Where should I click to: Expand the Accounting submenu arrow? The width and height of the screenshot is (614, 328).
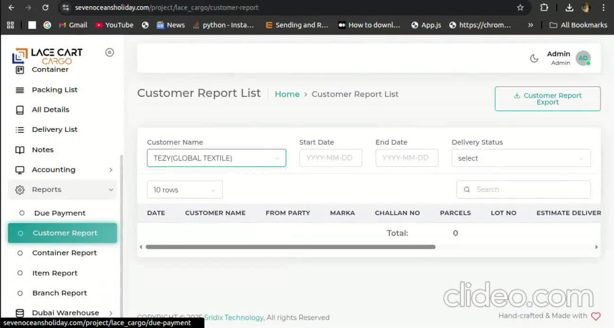tap(111, 170)
